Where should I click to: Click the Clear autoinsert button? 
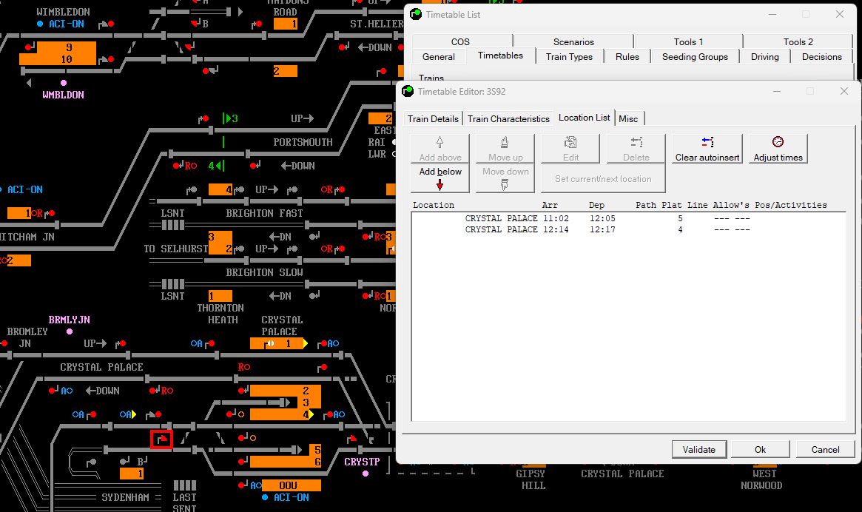[x=707, y=149]
